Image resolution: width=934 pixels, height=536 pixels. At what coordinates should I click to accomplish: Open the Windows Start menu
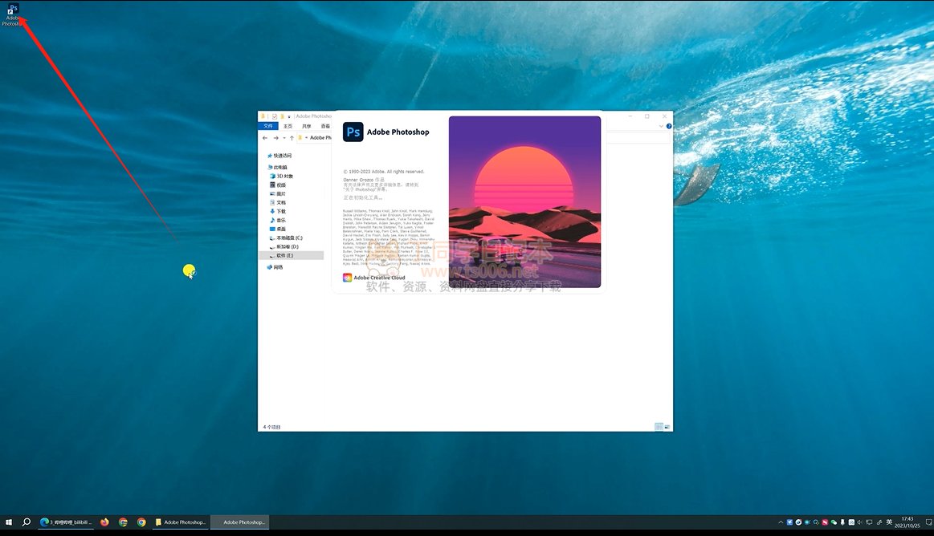(8, 522)
